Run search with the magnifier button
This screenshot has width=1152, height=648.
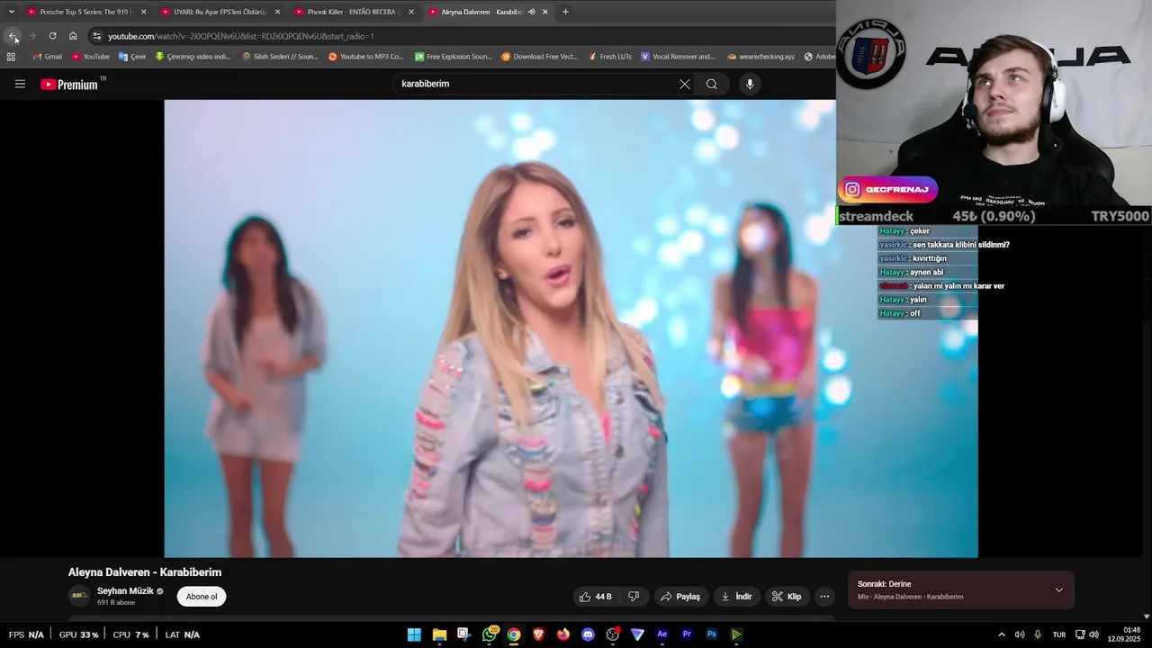point(712,84)
